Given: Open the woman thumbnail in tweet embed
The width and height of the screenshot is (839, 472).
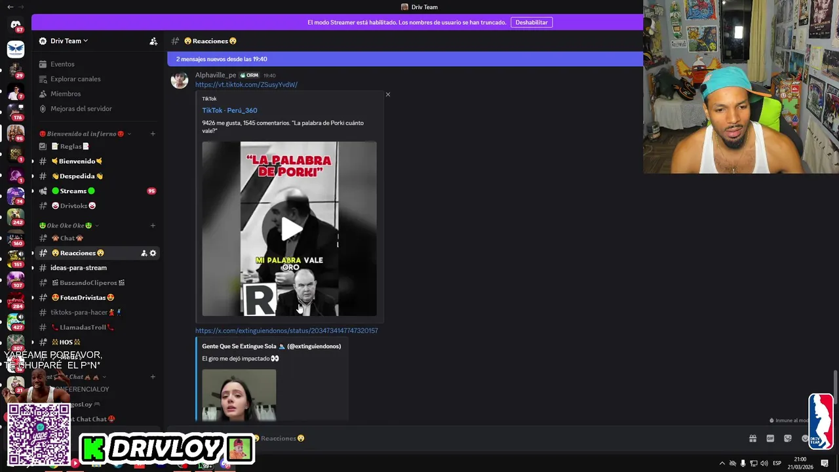Looking at the screenshot, I should tap(239, 395).
